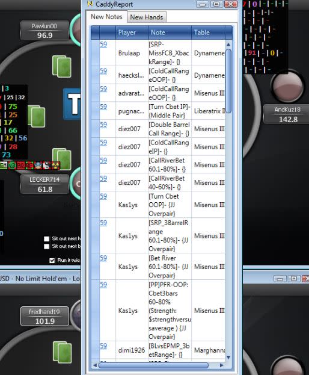
Task: Open the 59 link in Brulaap's row
Action: pos(103,45)
